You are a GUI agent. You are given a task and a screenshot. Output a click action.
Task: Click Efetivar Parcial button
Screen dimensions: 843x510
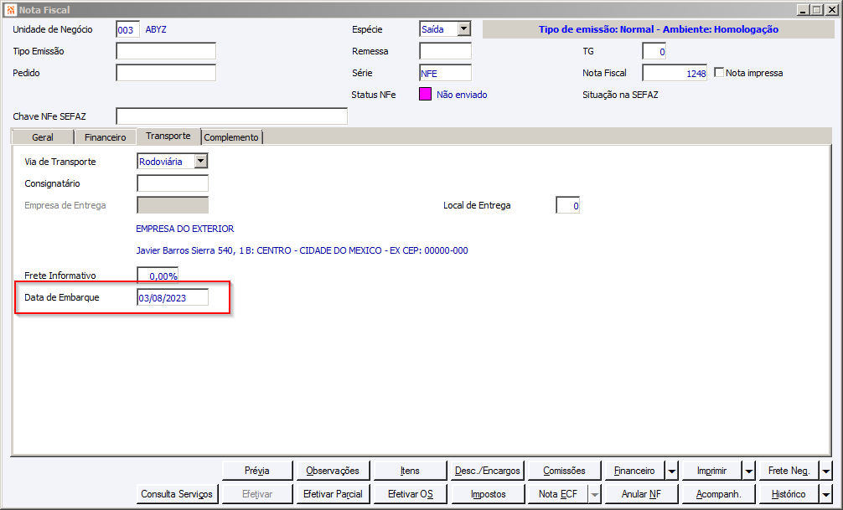[333, 494]
